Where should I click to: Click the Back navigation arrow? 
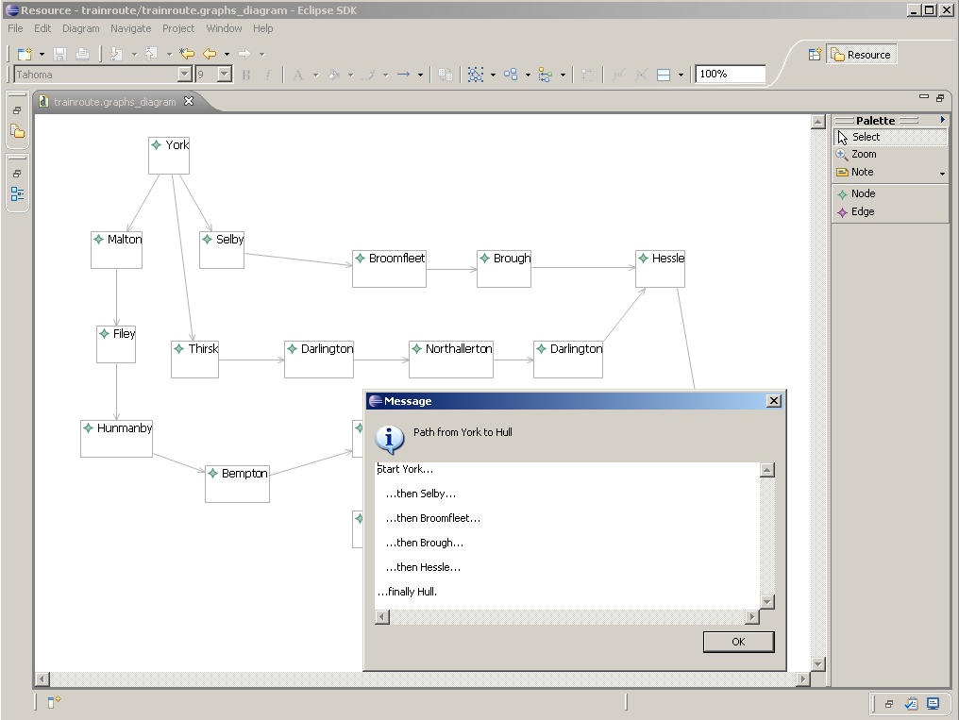[x=210, y=54]
